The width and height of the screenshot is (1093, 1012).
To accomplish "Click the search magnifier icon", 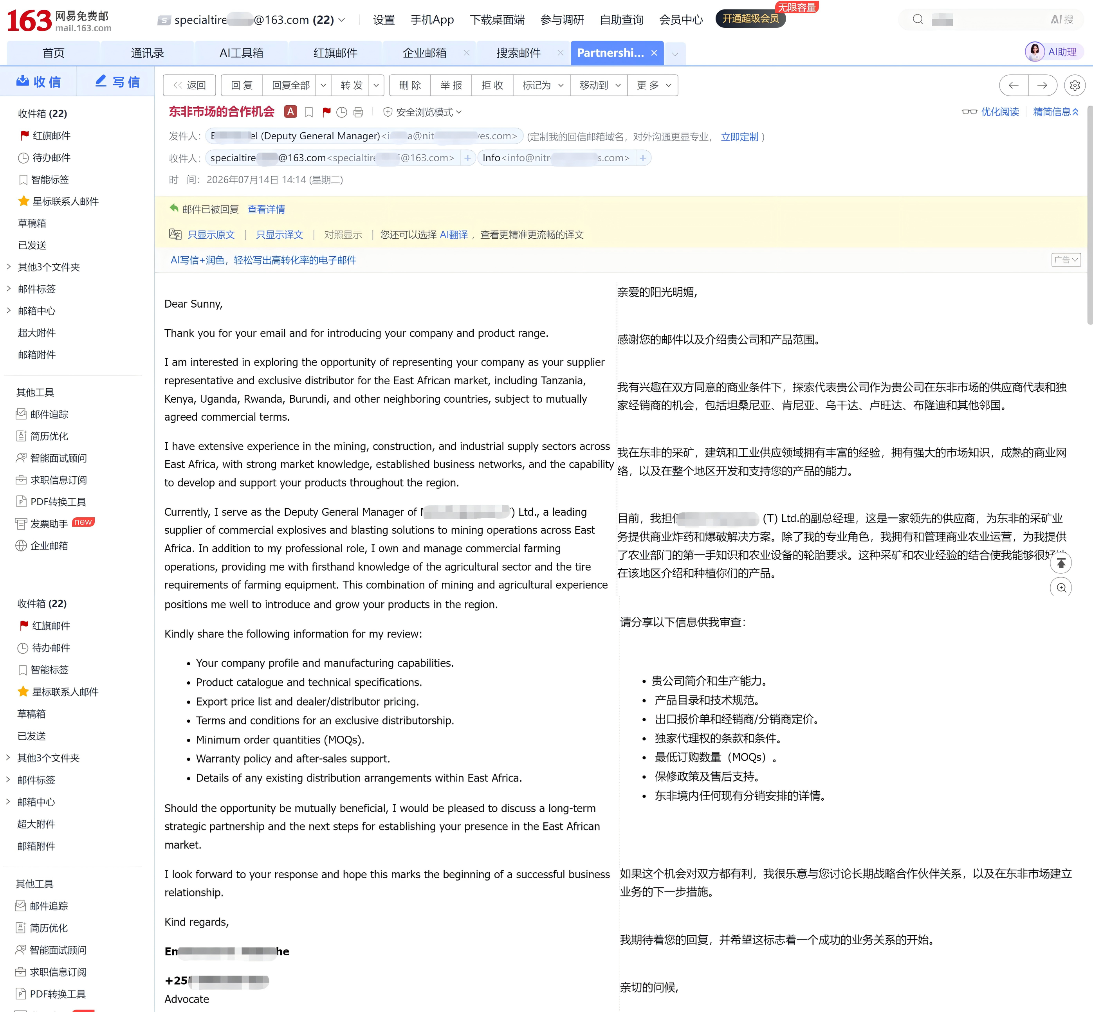I will coord(918,20).
